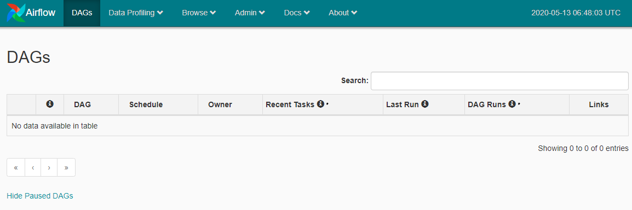Click the Airflow pinwheel logo
Viewport: 632px width, 210px height.
[16, 13]
